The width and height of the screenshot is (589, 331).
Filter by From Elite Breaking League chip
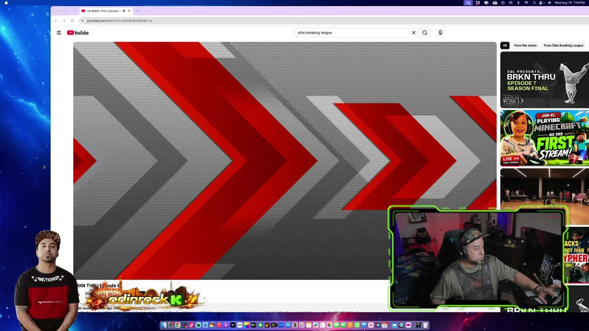pos(563,46)
